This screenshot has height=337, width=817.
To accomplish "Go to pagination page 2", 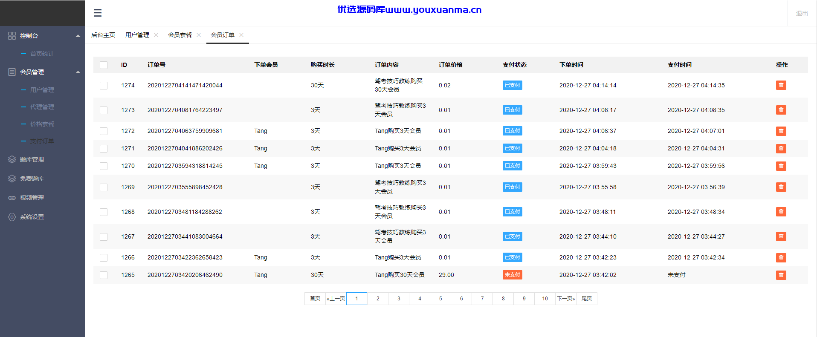I will pyautogui.click(x=378, y=299).
